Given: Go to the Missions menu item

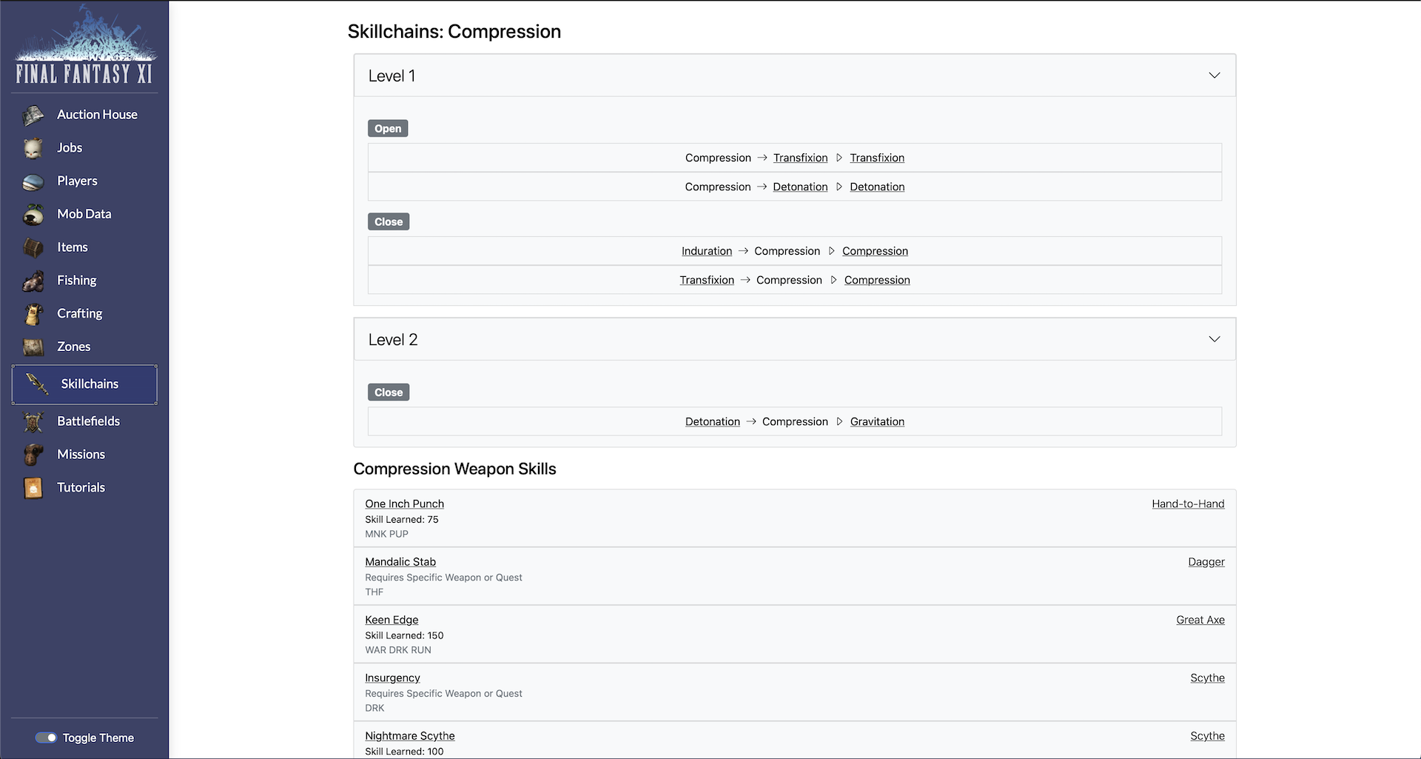Looking at the screenshot, I should tap(81, 455).
